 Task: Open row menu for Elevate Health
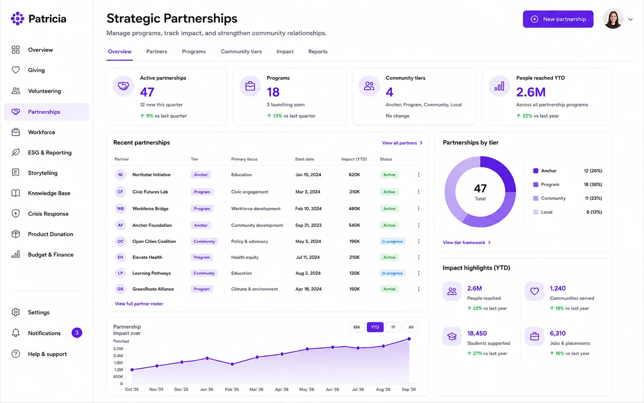tap(419, 257)
